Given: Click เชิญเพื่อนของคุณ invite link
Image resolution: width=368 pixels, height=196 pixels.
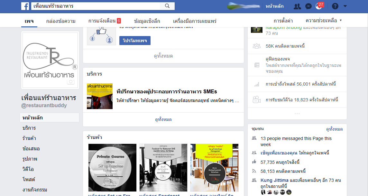Looking at the screenshot, I should pos(279,153).
